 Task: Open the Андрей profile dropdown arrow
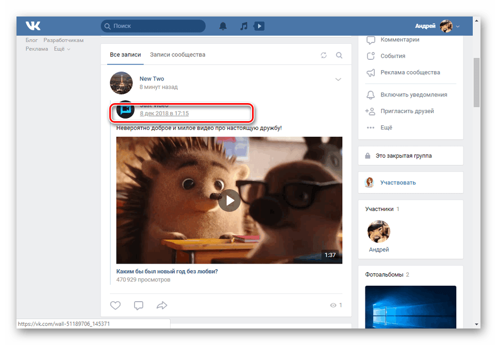458,26
